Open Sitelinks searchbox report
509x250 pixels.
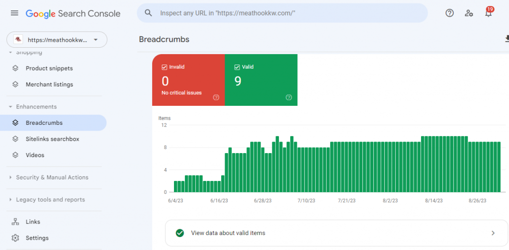[53, 139]
